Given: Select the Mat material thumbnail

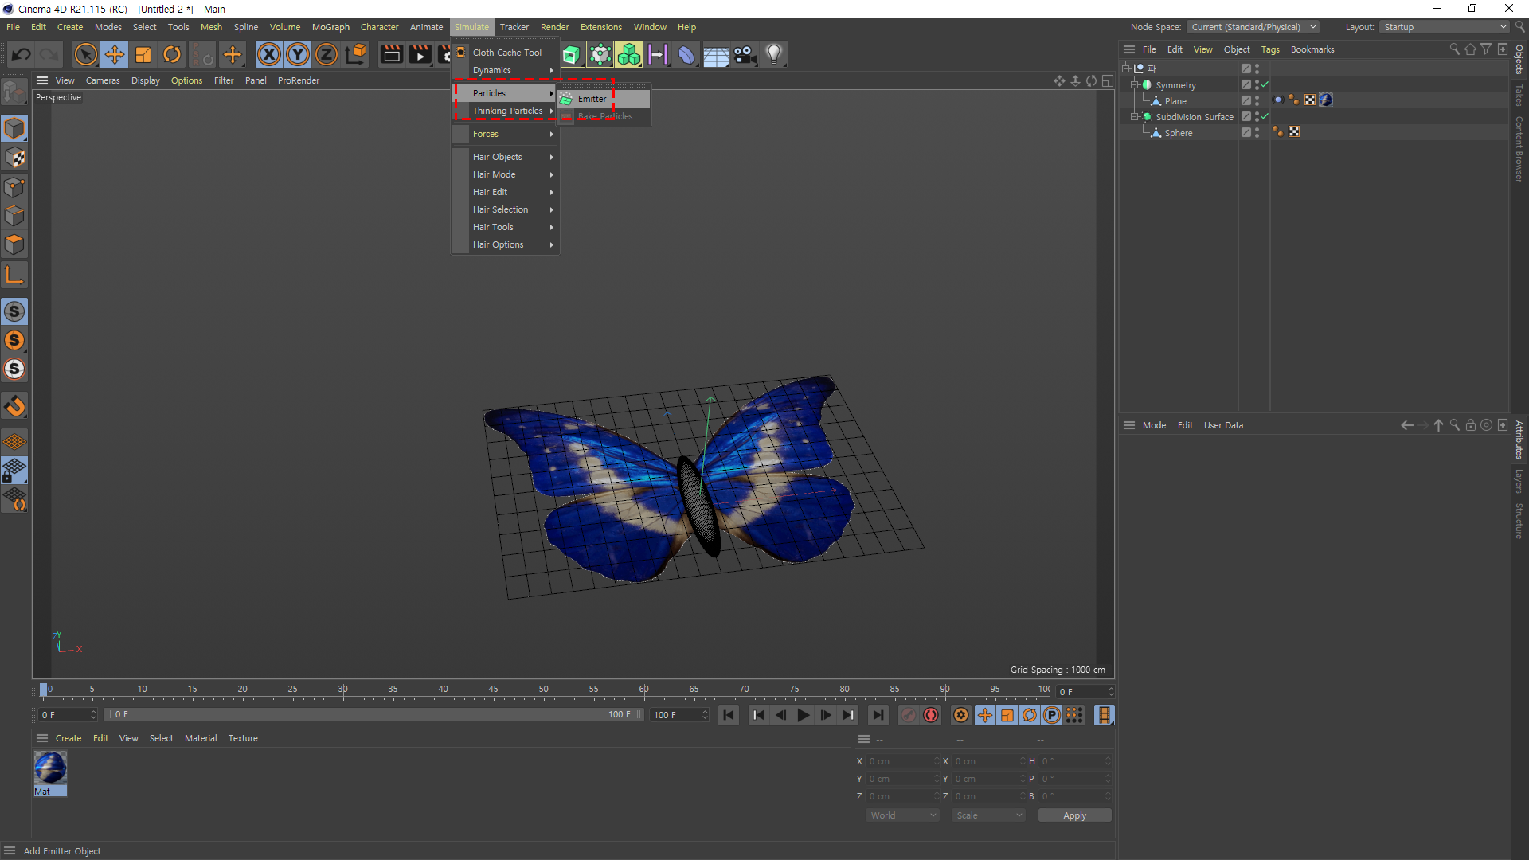Looking at the screenshot, I should tap(50, 769).
